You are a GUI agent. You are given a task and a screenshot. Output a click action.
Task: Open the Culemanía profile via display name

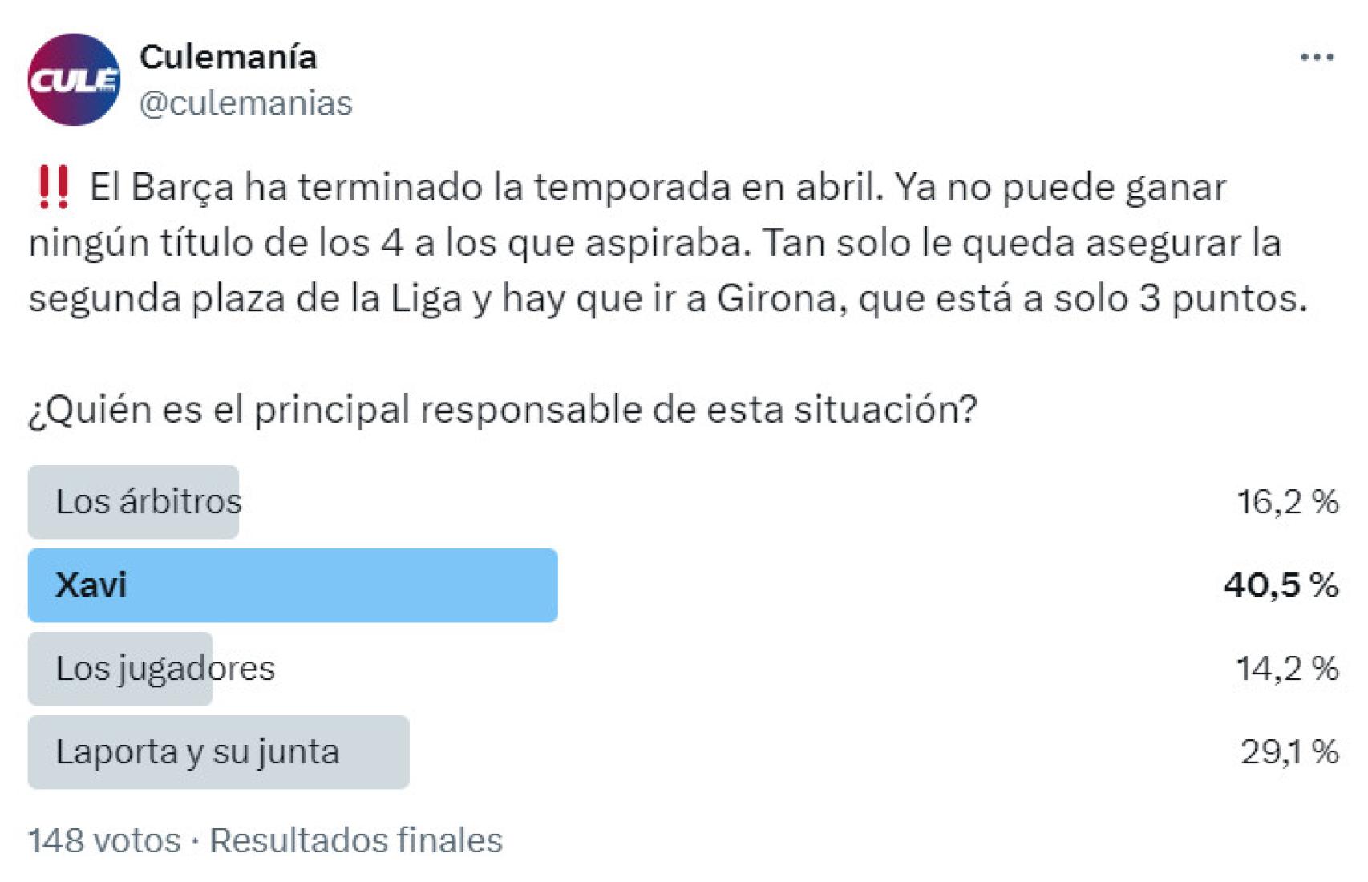229,56
